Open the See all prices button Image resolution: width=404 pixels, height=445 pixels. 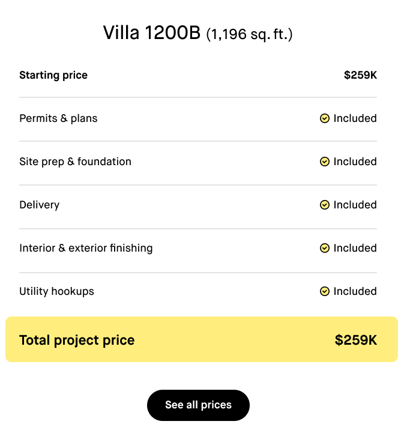[x=198, y=405]
